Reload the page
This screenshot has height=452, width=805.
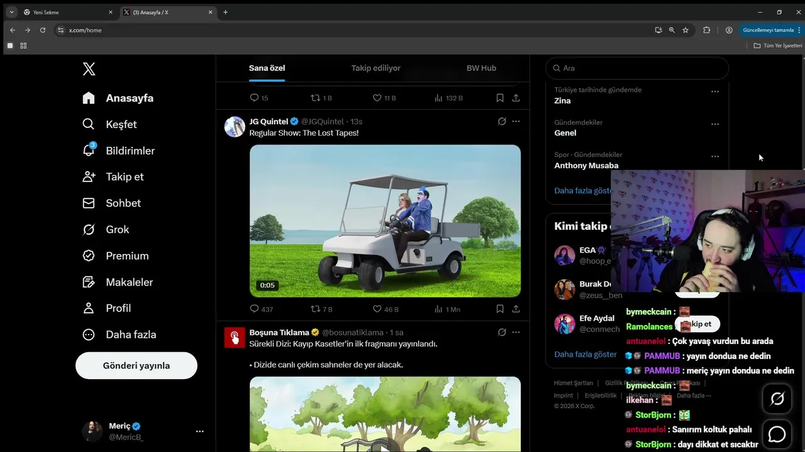(43, 30)
